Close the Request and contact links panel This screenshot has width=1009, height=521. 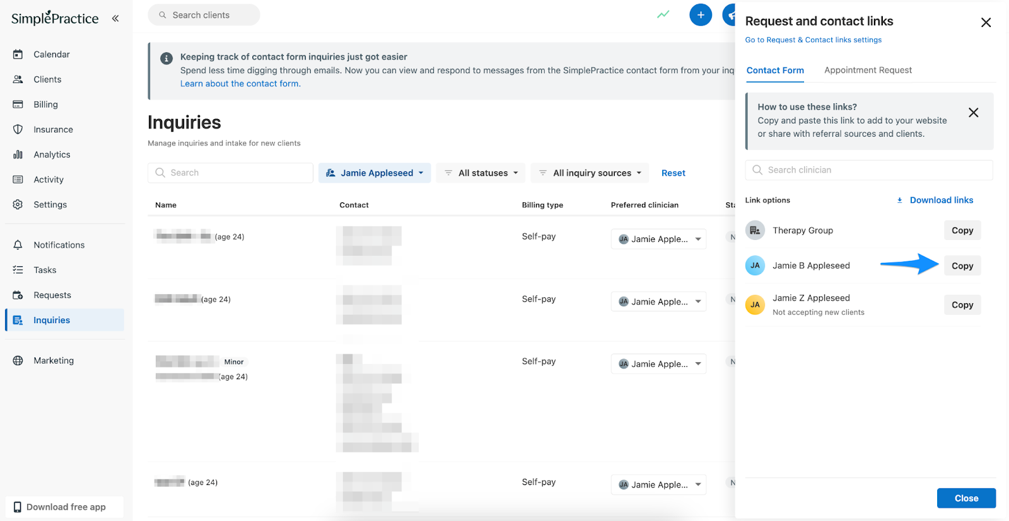coord(986,23)
